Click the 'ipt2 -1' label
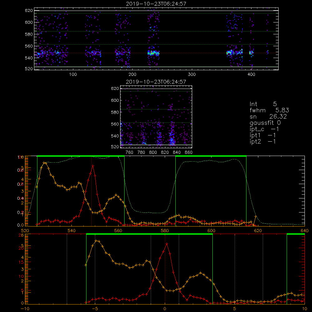 [x=263, y=141]
